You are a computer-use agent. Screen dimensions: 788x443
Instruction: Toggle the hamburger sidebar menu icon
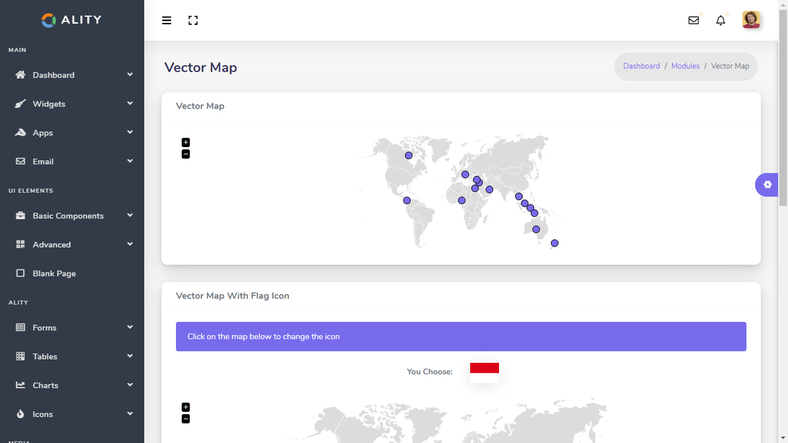click(167, 21)
